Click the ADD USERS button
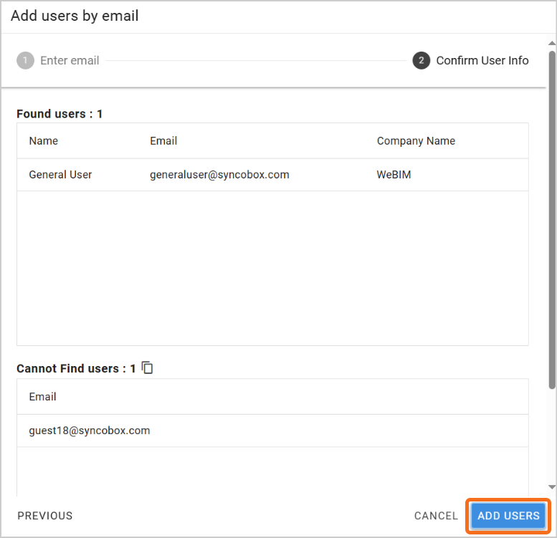This screenshot has width=557, height=538. pyautogui.click(x=508, y=516)
